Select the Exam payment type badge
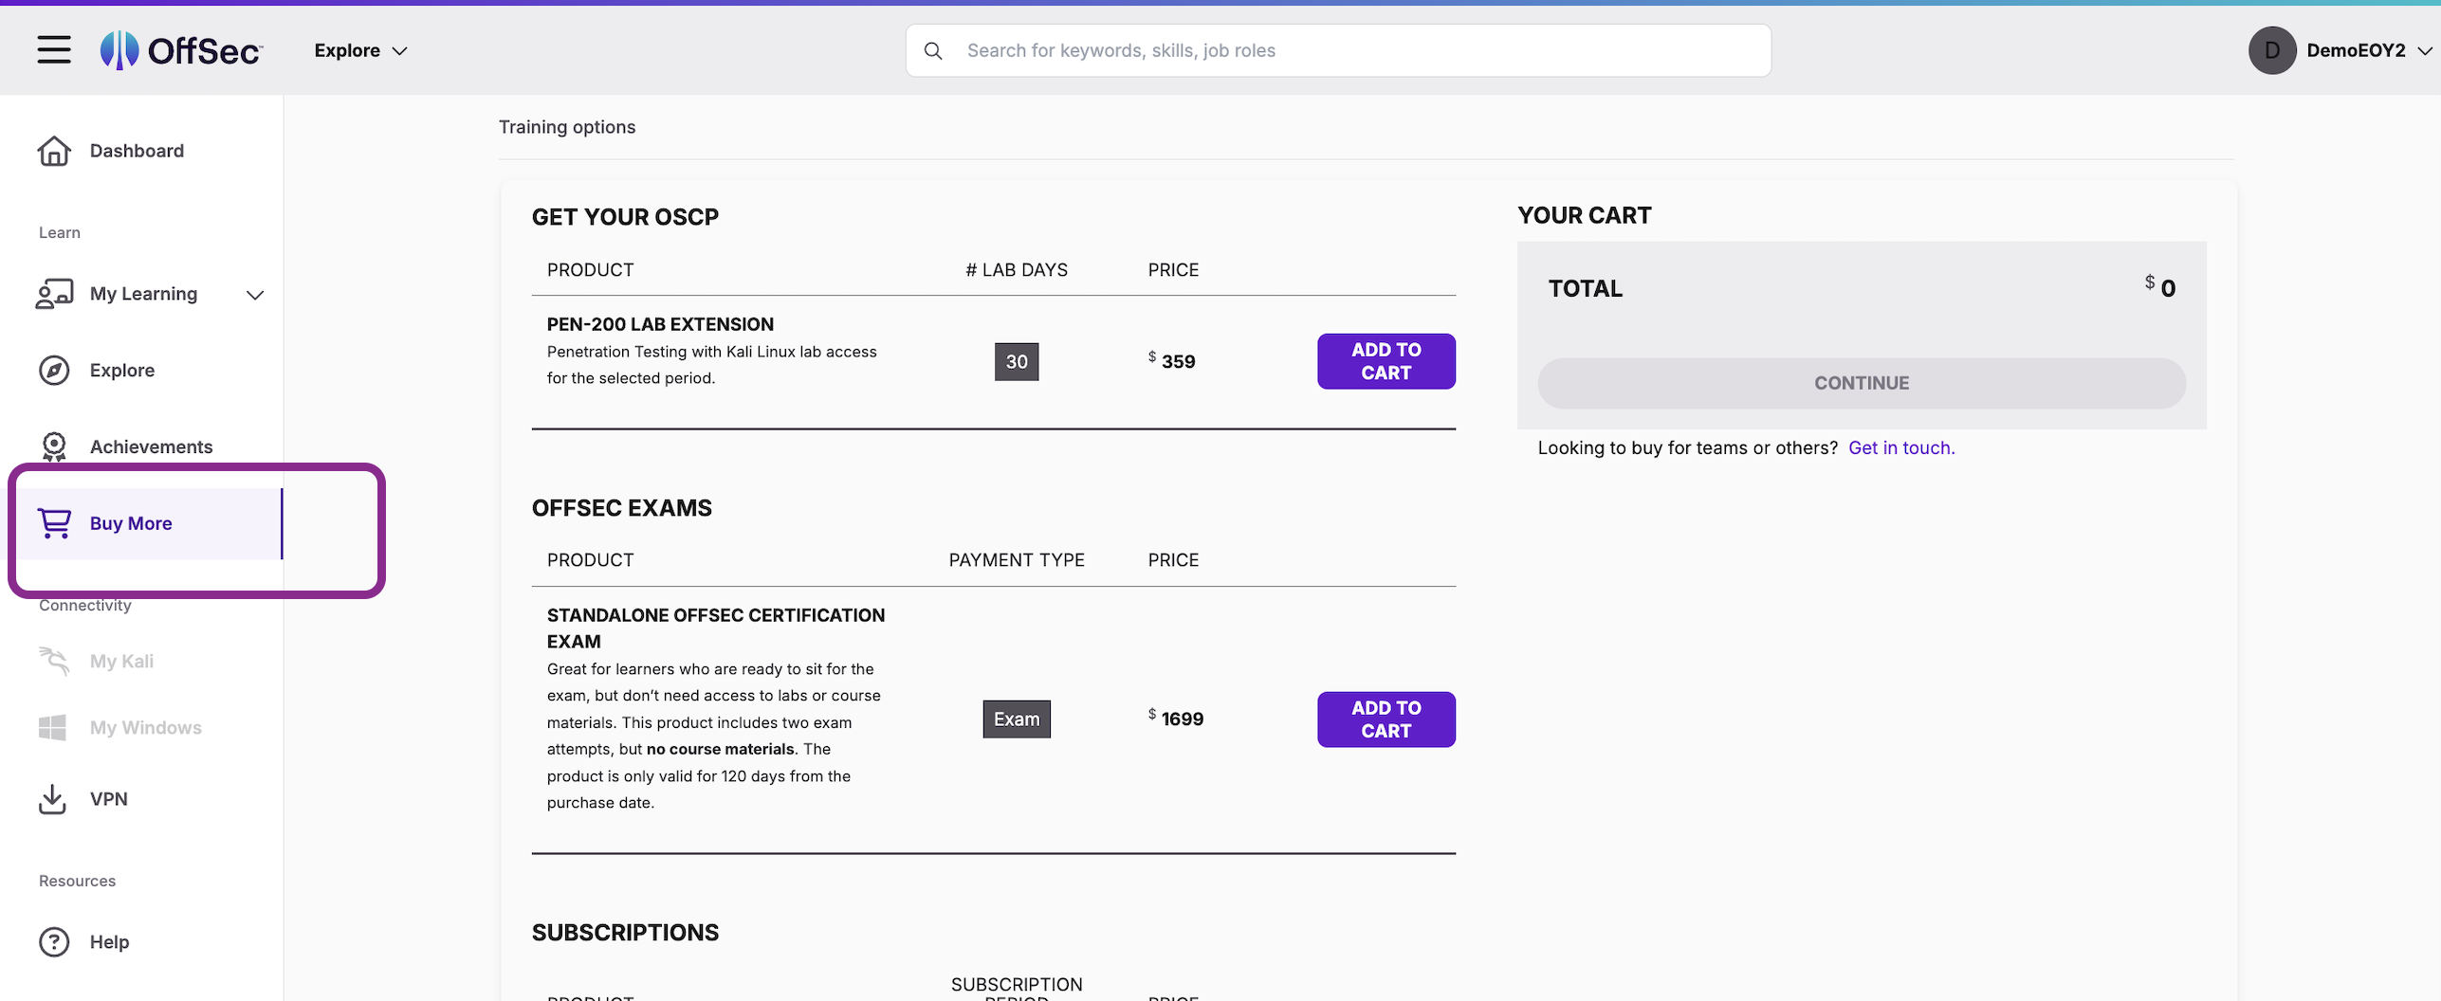This screenshot has width=2441, height=1001. [x=1016, y=719]
